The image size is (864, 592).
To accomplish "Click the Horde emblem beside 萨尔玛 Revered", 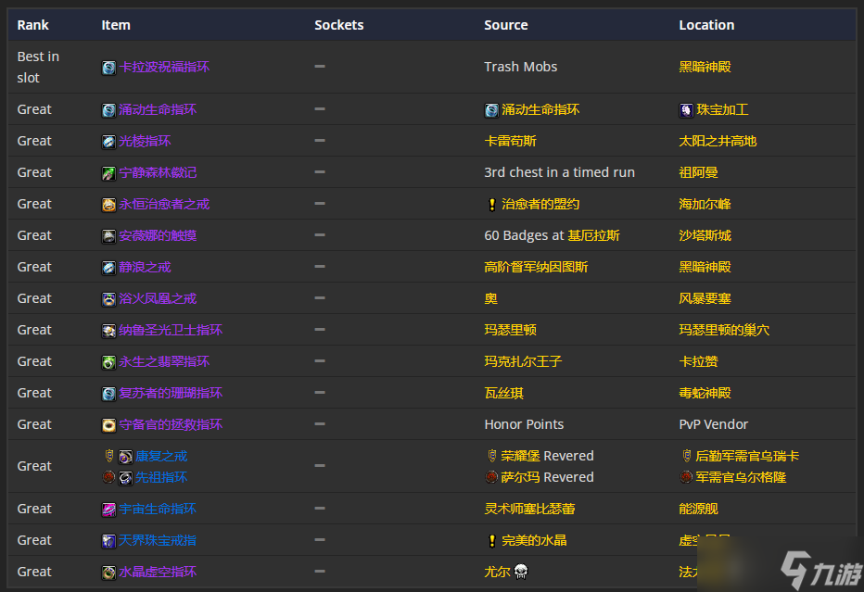I will pos(491,477).
